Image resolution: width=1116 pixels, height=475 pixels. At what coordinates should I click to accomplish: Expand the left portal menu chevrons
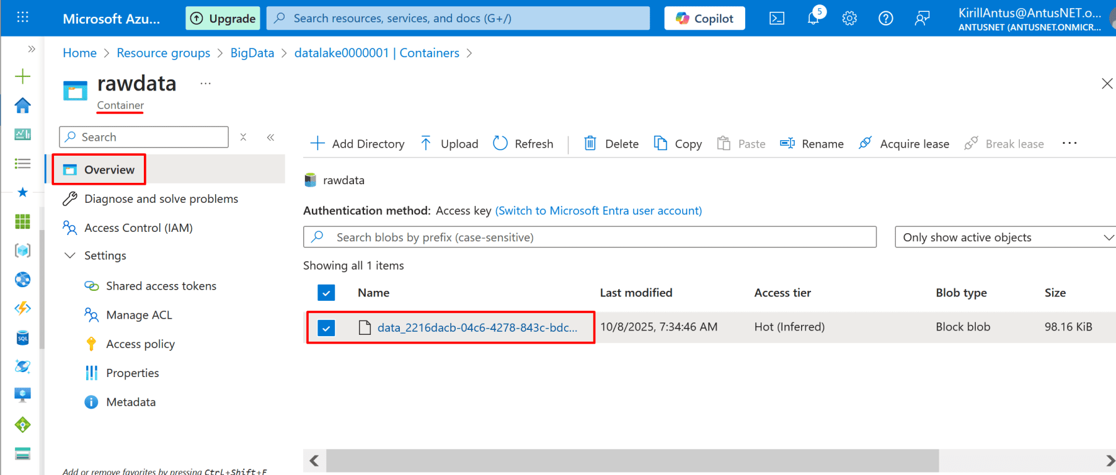coord(31,49)
